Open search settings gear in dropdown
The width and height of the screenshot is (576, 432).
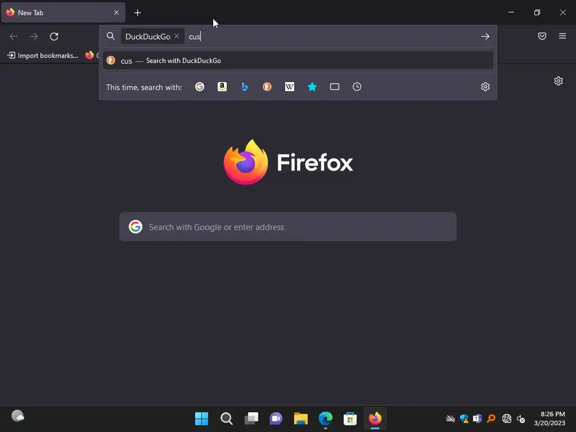click(485, 87)
